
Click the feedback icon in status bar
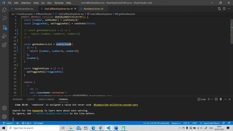[x=224, y=123]
